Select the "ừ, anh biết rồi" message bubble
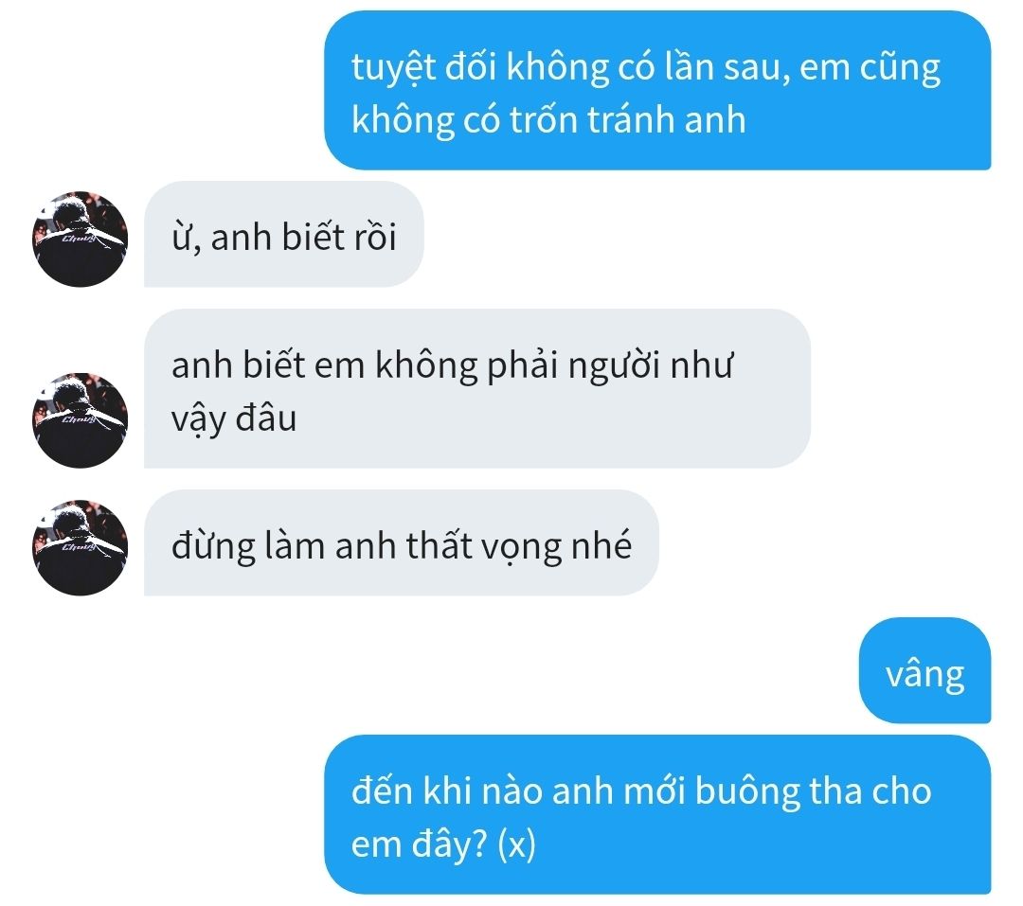Screen dimensions: 1023x906 pos(284,234)
